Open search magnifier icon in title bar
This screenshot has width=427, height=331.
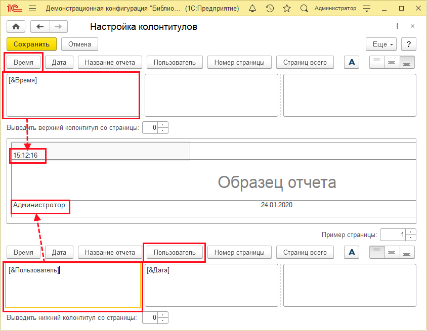point(304,9)
